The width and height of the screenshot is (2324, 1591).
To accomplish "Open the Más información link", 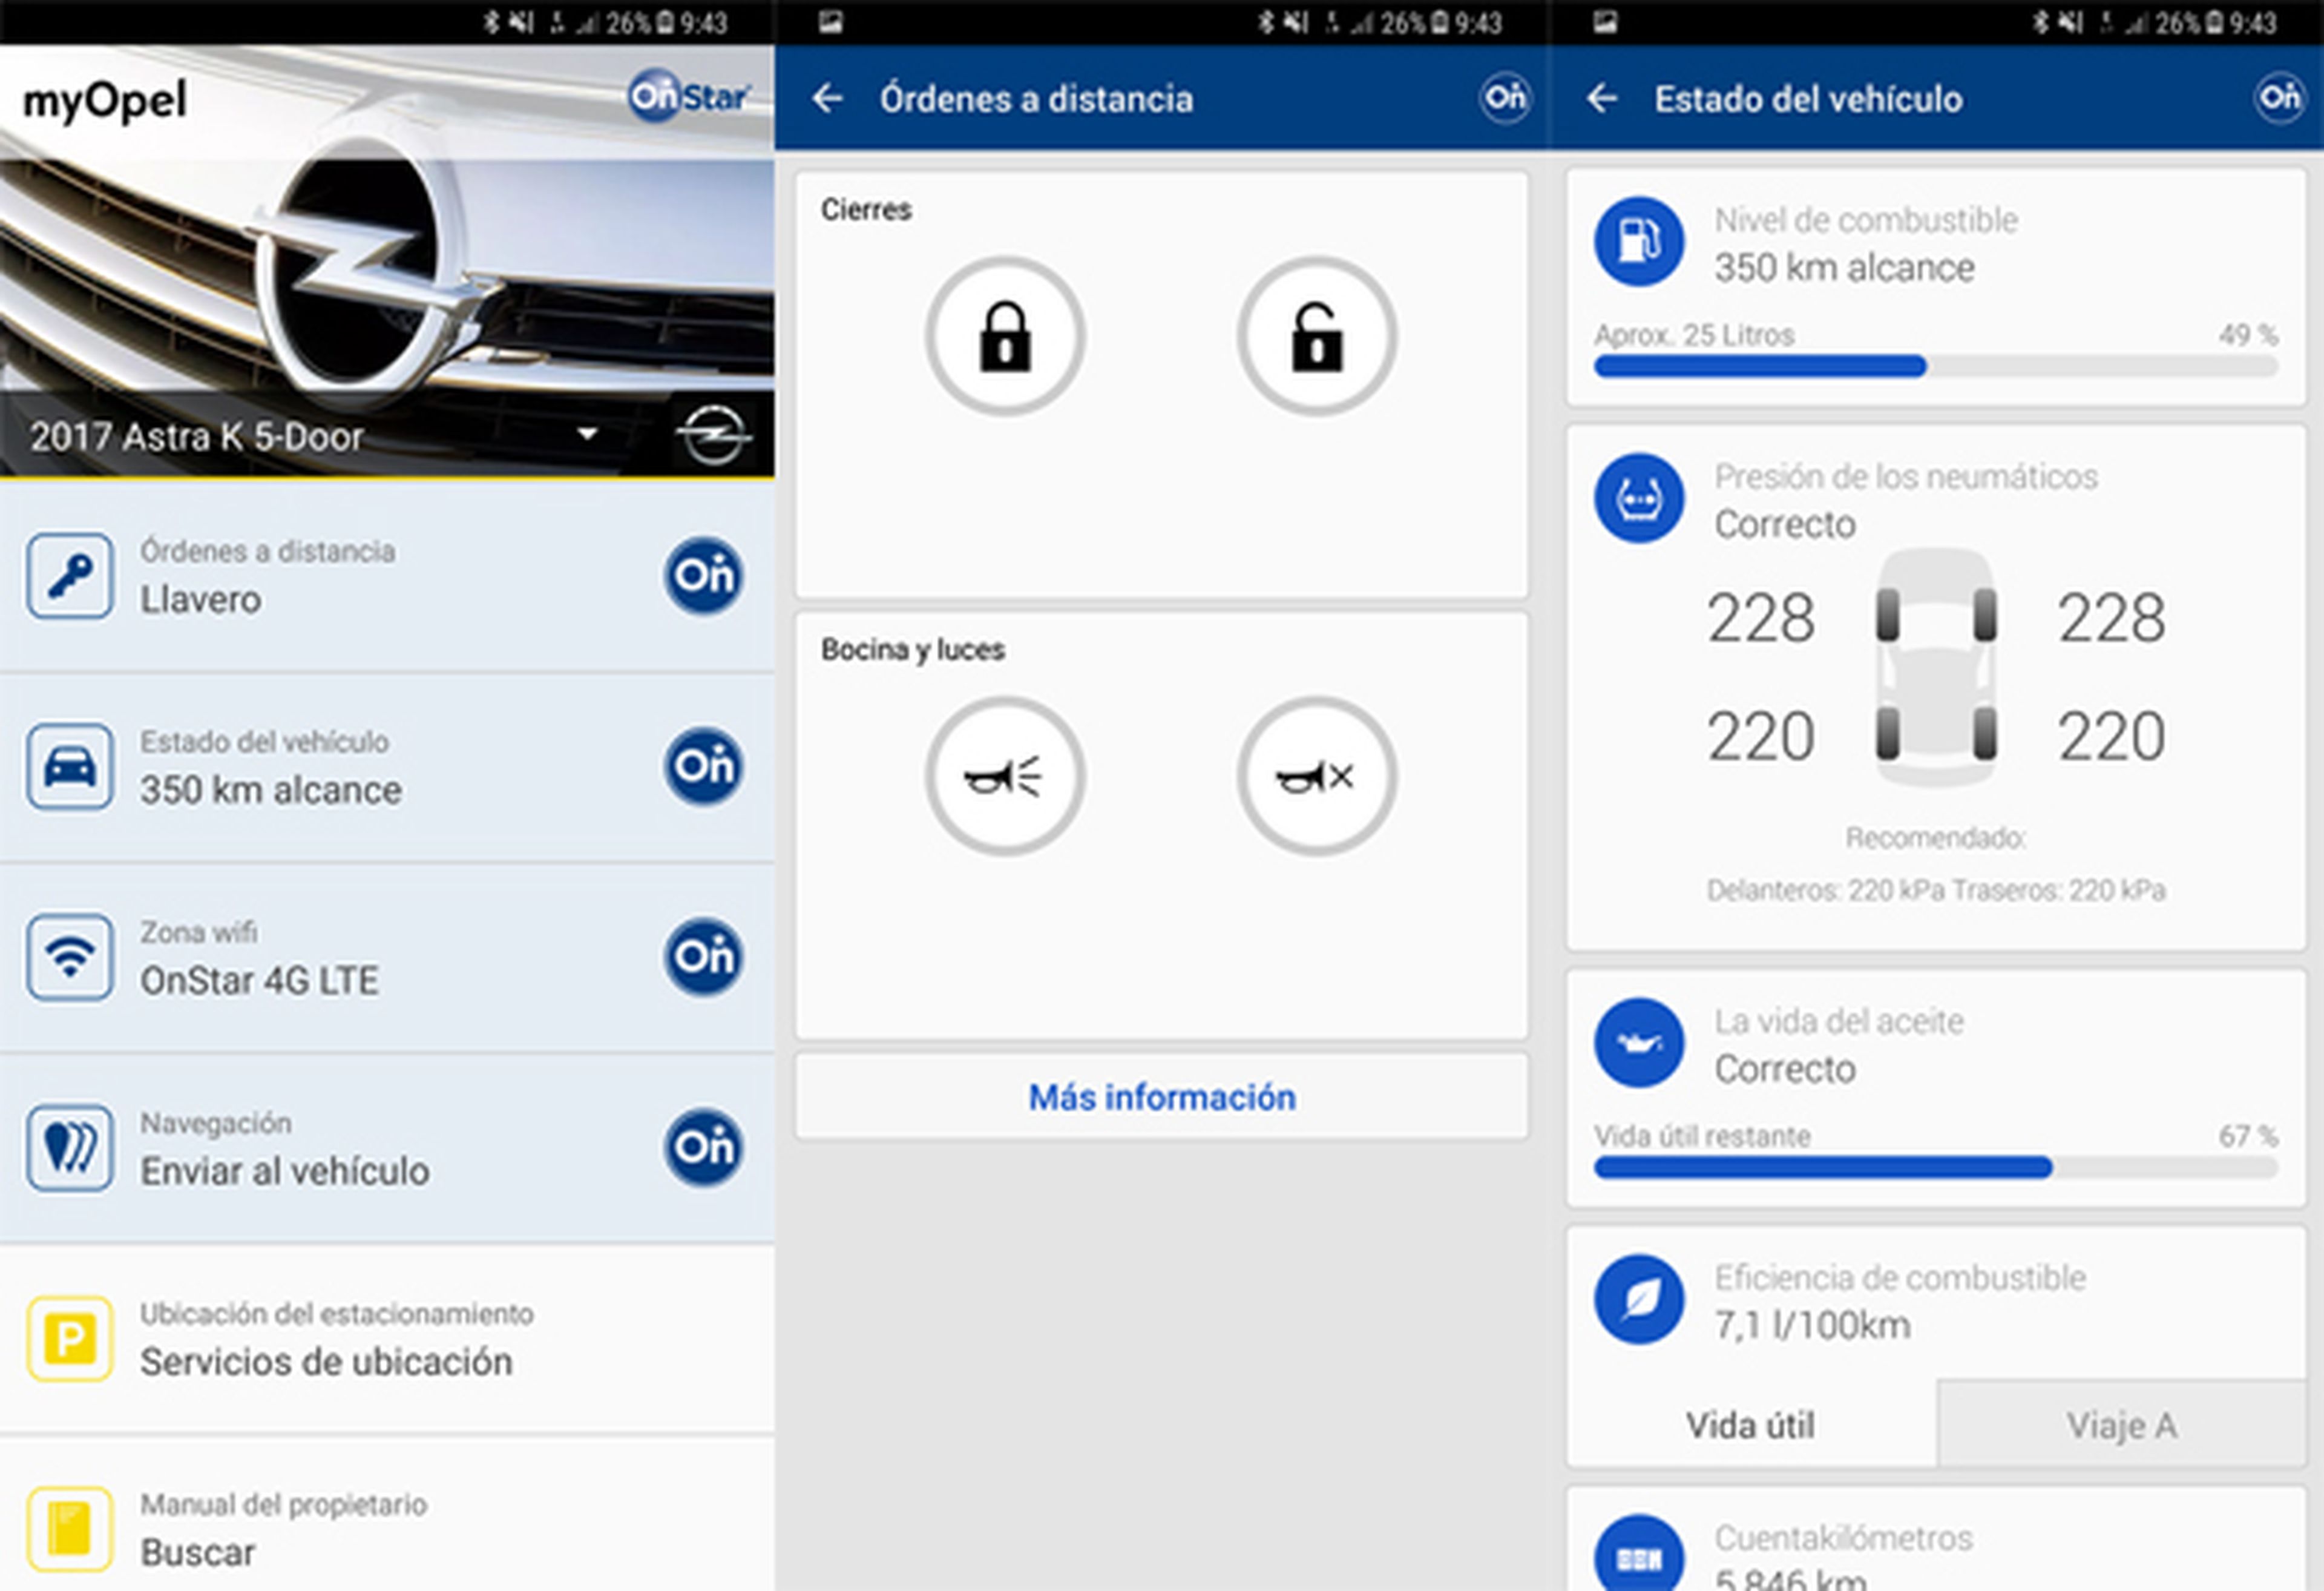I will [1161, 1097].
